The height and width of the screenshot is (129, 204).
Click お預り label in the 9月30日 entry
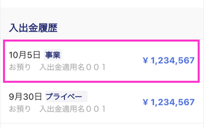(x=20, y=109)
